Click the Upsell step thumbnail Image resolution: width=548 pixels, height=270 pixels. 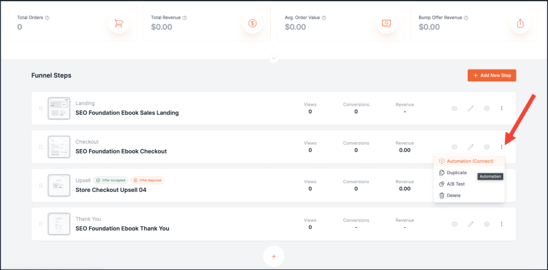click(x=59, y=186)
